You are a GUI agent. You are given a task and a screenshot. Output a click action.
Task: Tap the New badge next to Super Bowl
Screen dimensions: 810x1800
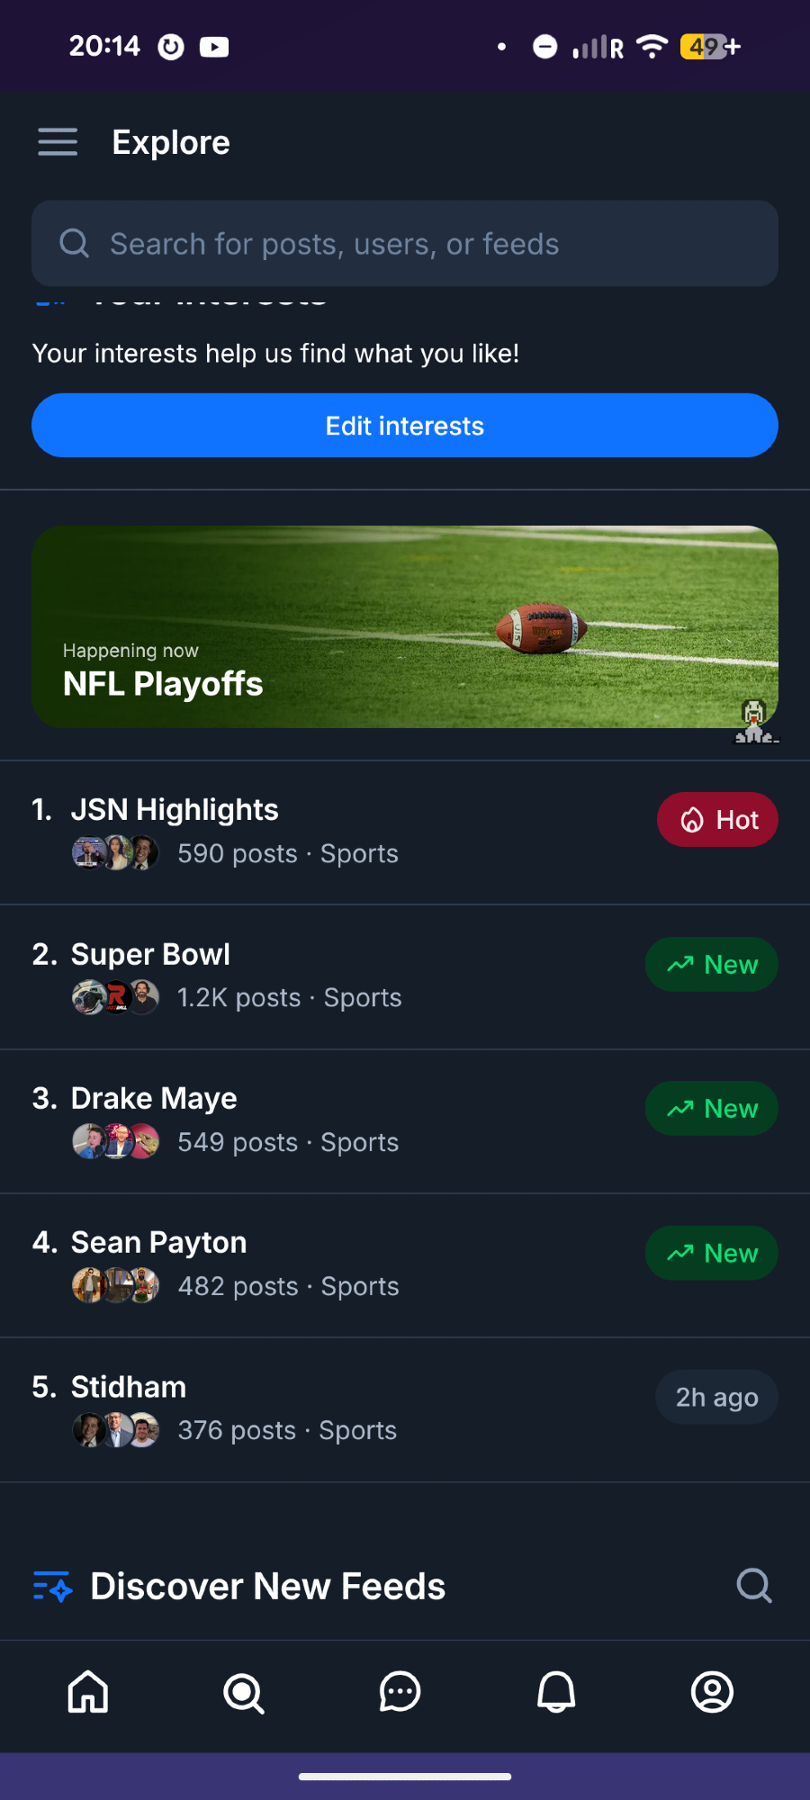[712, 965]
